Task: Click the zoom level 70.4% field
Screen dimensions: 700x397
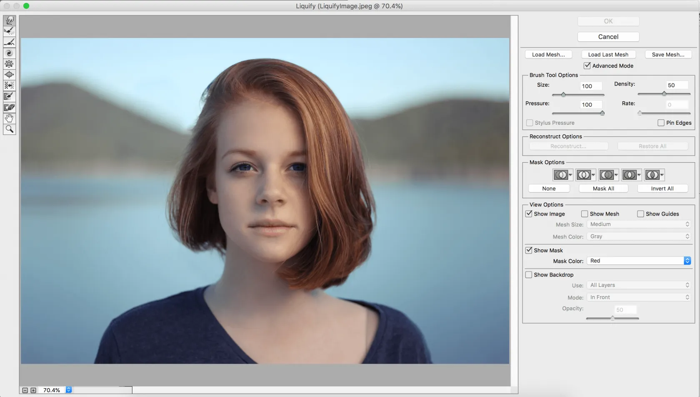Action: pos(52,390)
